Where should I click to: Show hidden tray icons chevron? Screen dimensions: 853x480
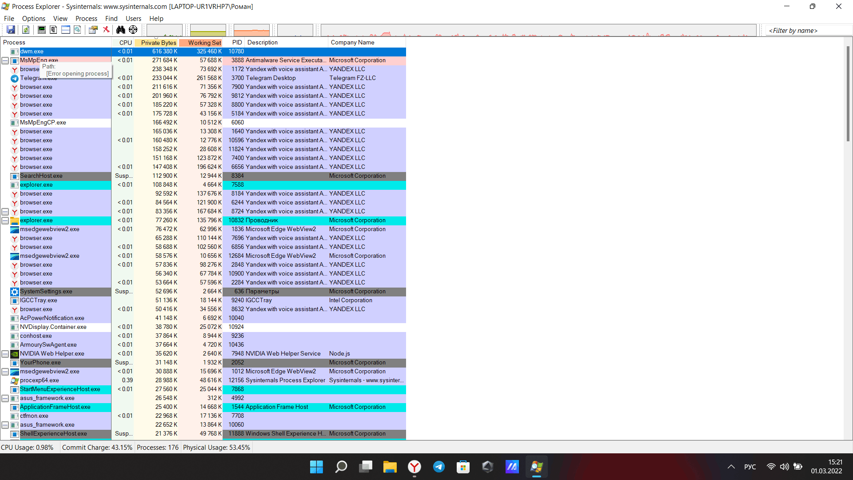point(731,467)
